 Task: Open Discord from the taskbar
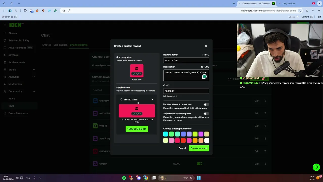(x=139, y=178)
